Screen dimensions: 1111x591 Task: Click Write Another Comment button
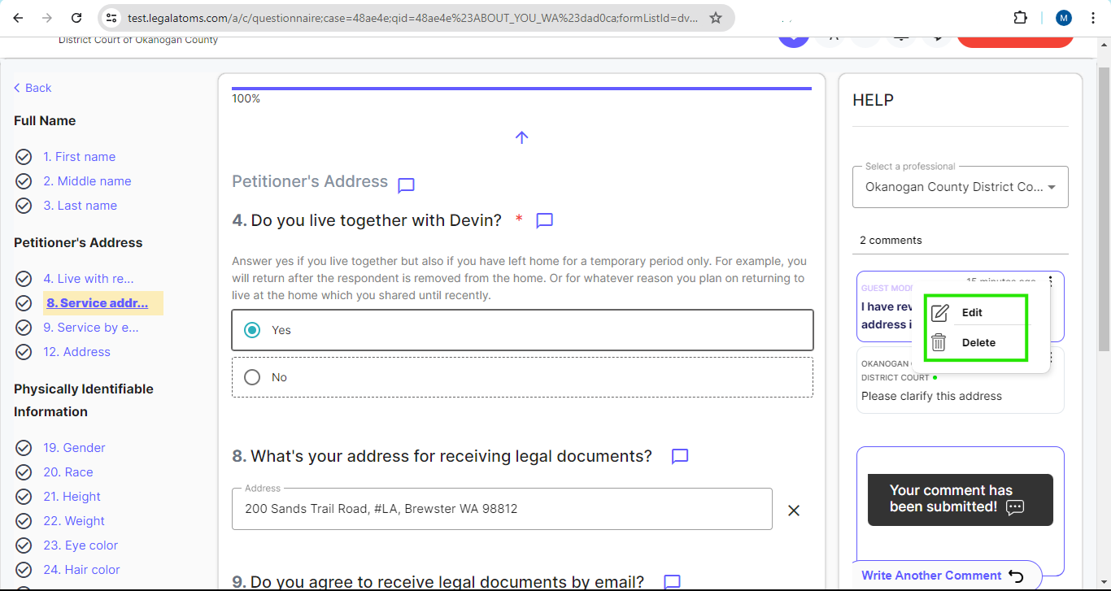947,576
